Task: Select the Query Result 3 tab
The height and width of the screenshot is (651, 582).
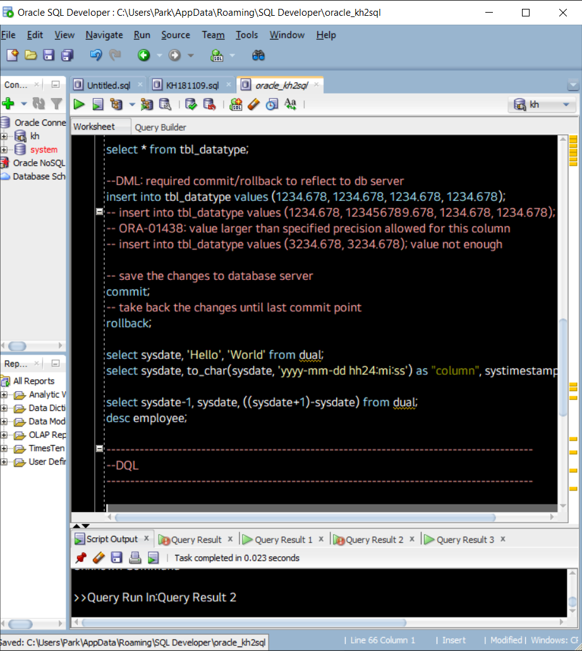Action: (464, 540)
